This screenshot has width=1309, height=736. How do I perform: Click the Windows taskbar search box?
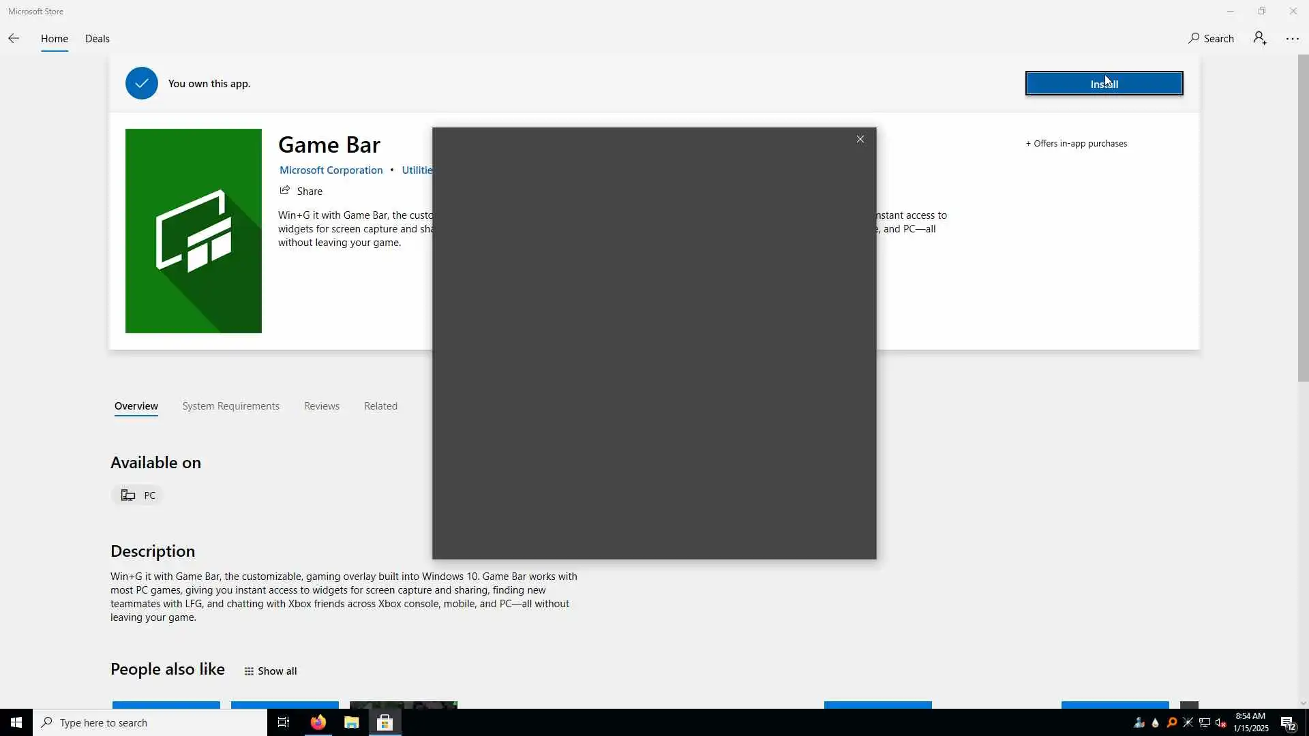(150, 722)
